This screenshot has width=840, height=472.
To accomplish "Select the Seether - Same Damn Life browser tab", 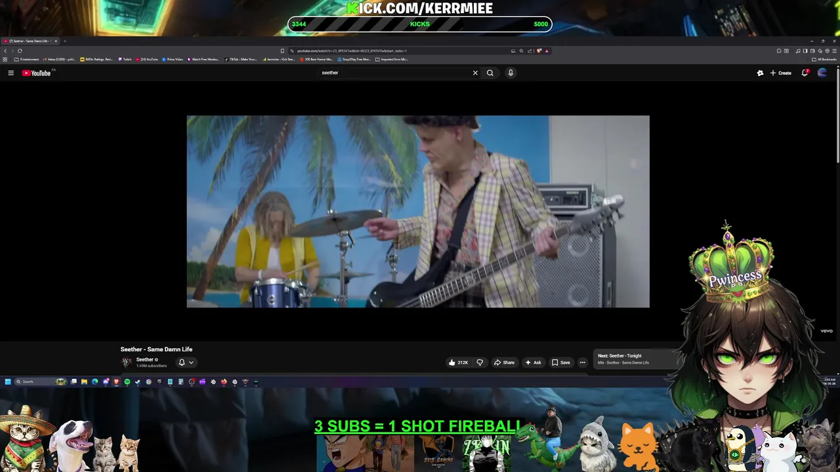I will (x=29, y=41).
